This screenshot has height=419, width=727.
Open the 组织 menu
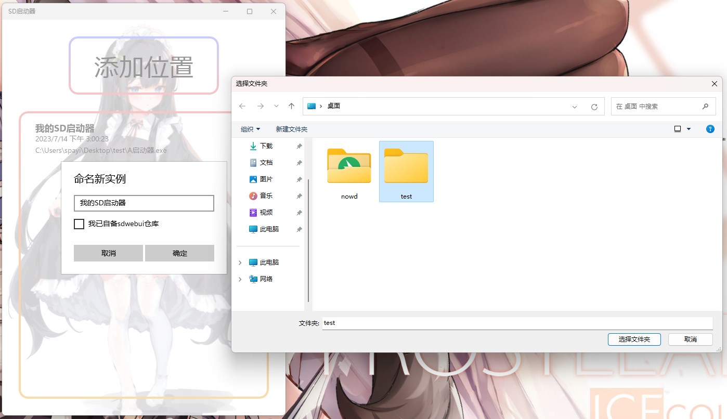coord(250,129)
